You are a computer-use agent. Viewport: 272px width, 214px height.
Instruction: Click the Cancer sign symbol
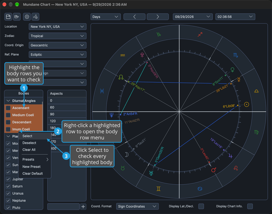[x=200, y=189]
